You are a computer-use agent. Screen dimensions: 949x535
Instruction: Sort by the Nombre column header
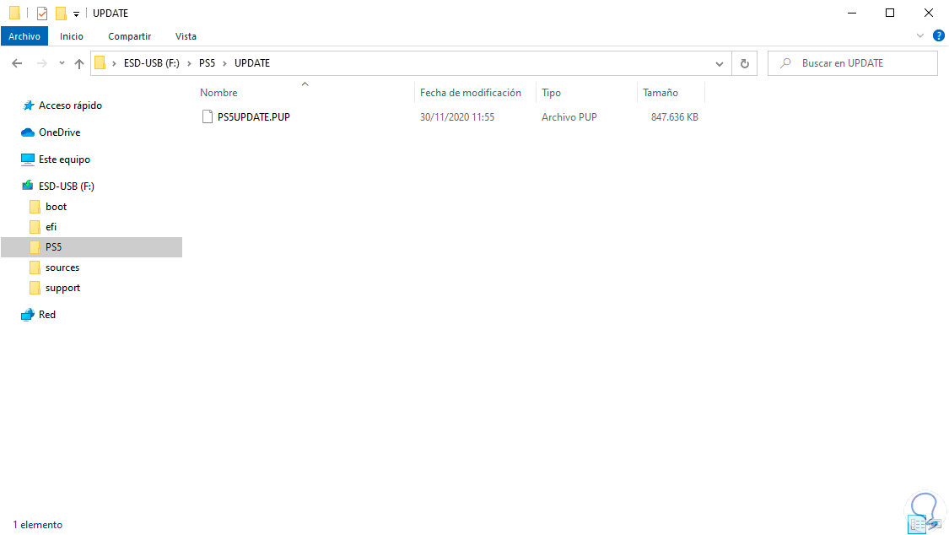(x=218, y=93)
